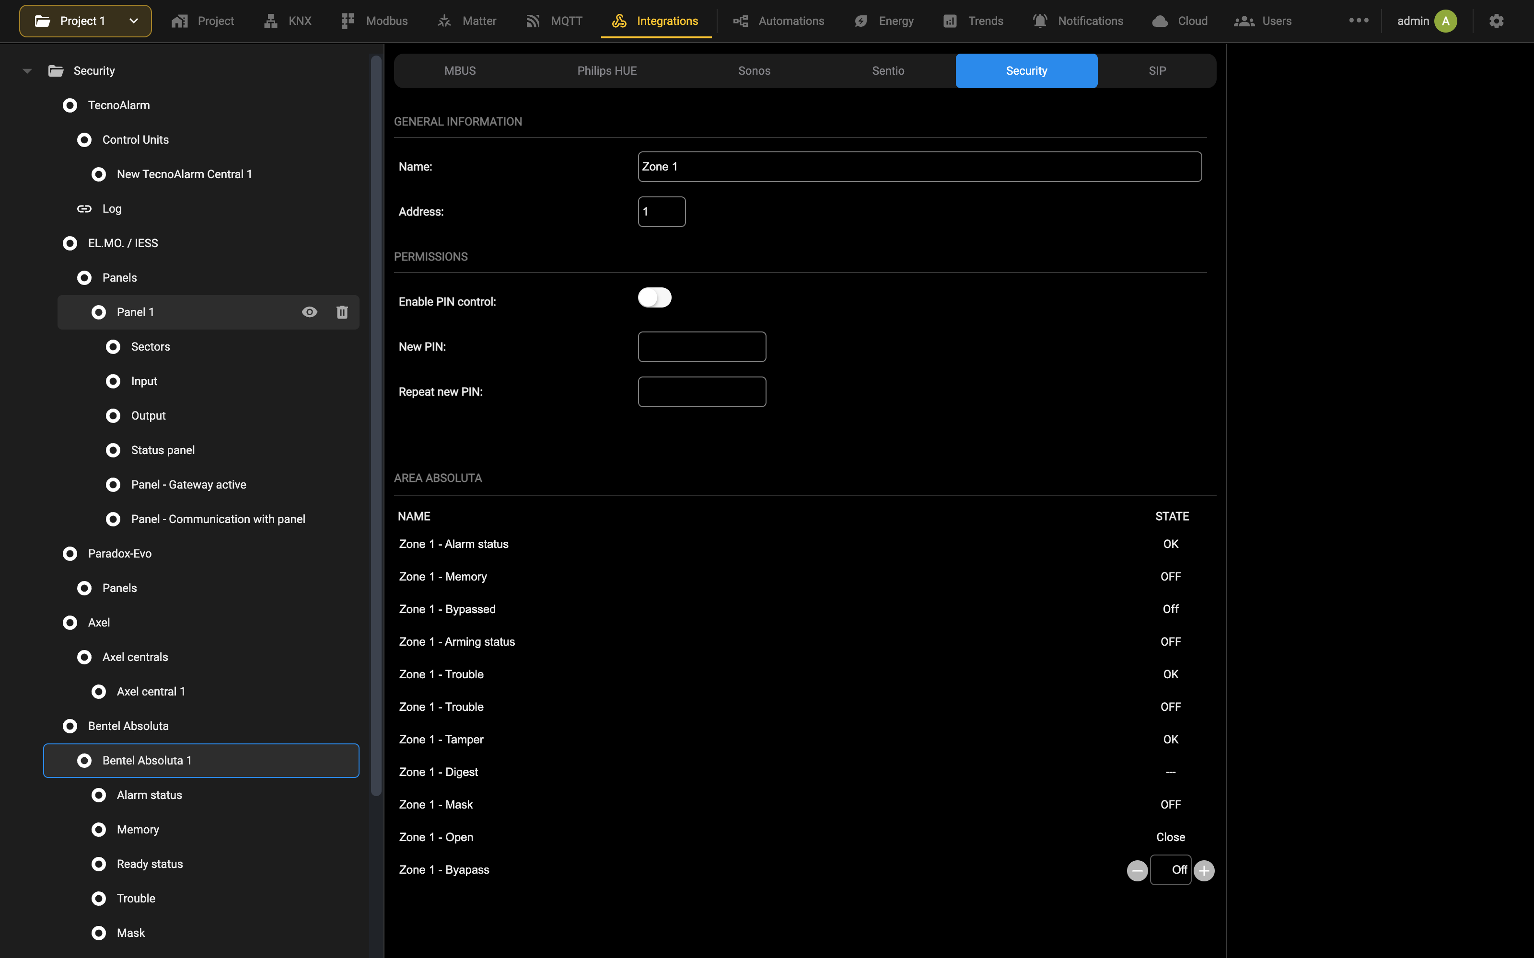This screenshot has width=1534, height=958.
Task: Click the sidebar vertical scrollbar
Action: pyautogui.click(x=376, y=426)
